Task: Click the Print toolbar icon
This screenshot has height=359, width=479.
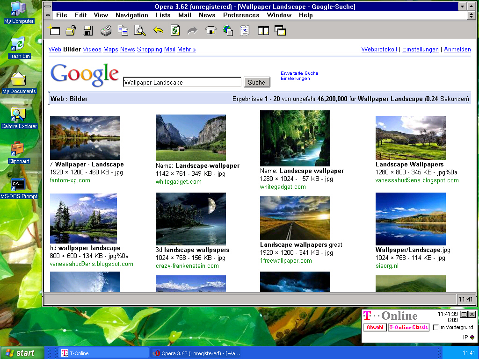Action: (x=106, y=30)
